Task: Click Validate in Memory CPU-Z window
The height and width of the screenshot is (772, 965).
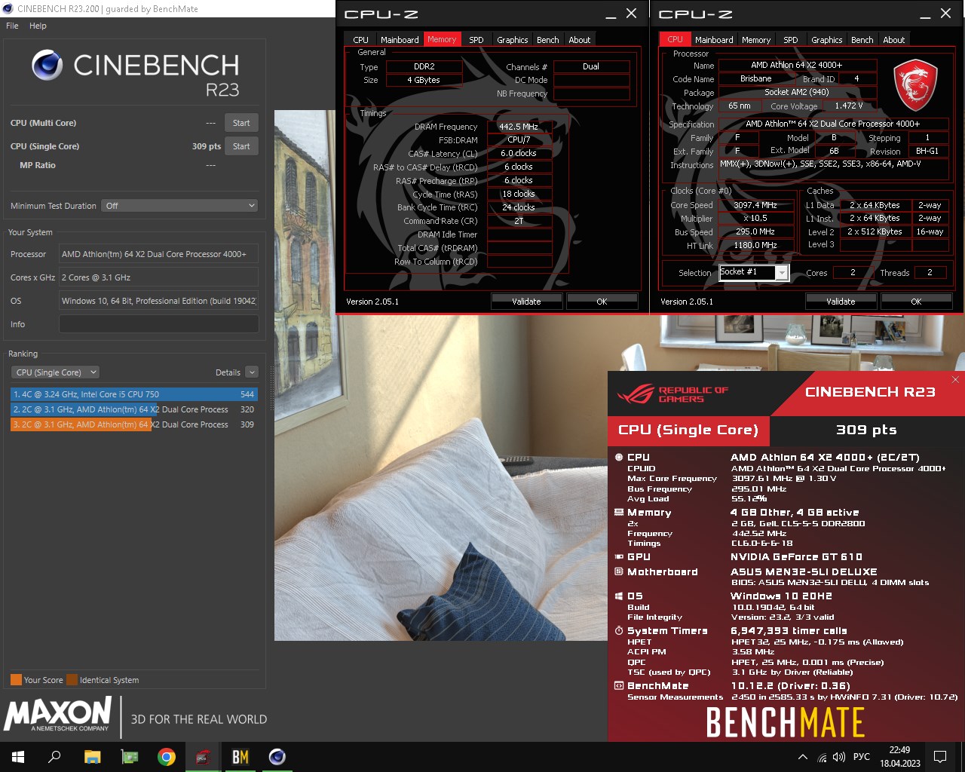Action: pyautogui.click(x=526, y=302)
